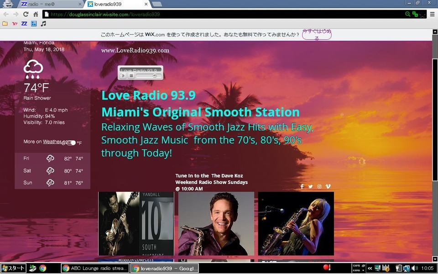Launch Chrome from the quick launch bar
The height and width of the screenshot is (274, 438).
click(43, 269)
